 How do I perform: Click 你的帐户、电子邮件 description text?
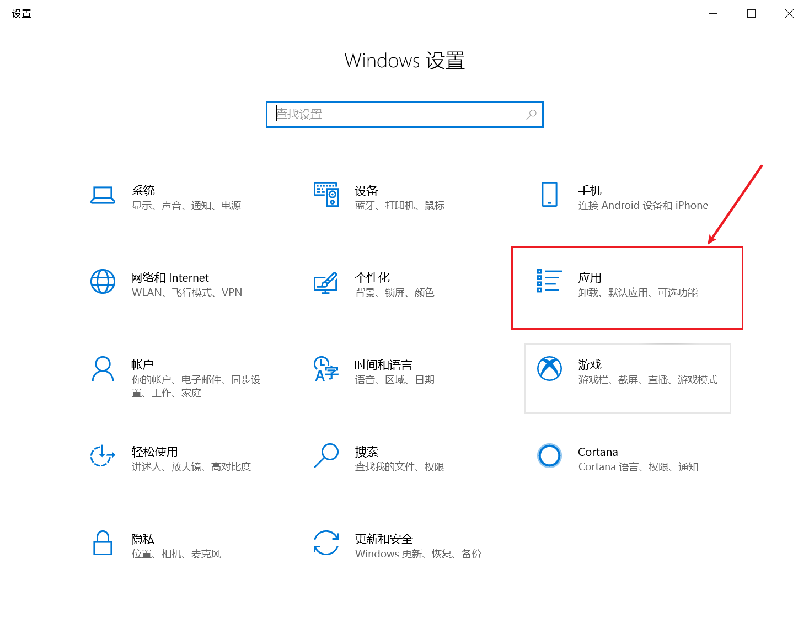click(196, 386)
